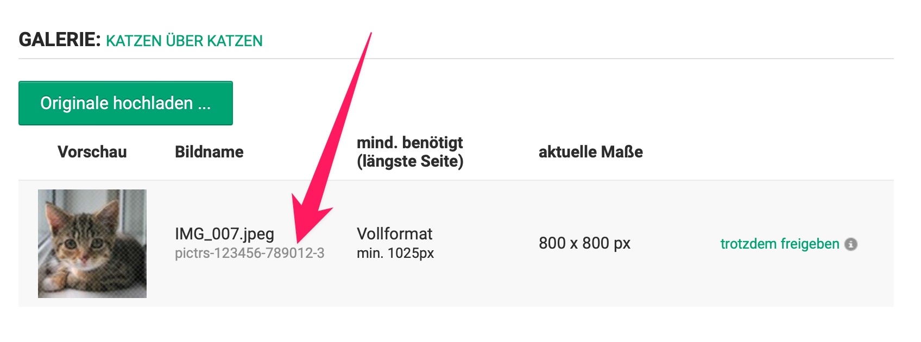Sort by the Bildname column header
Viewport: 921px width, 342px height.
209,152
